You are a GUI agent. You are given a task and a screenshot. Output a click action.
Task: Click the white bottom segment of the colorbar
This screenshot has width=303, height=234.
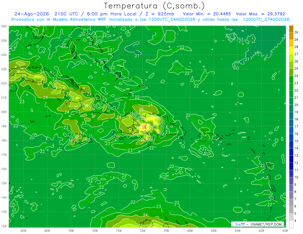pyautogui.click(x=291, y=224)
